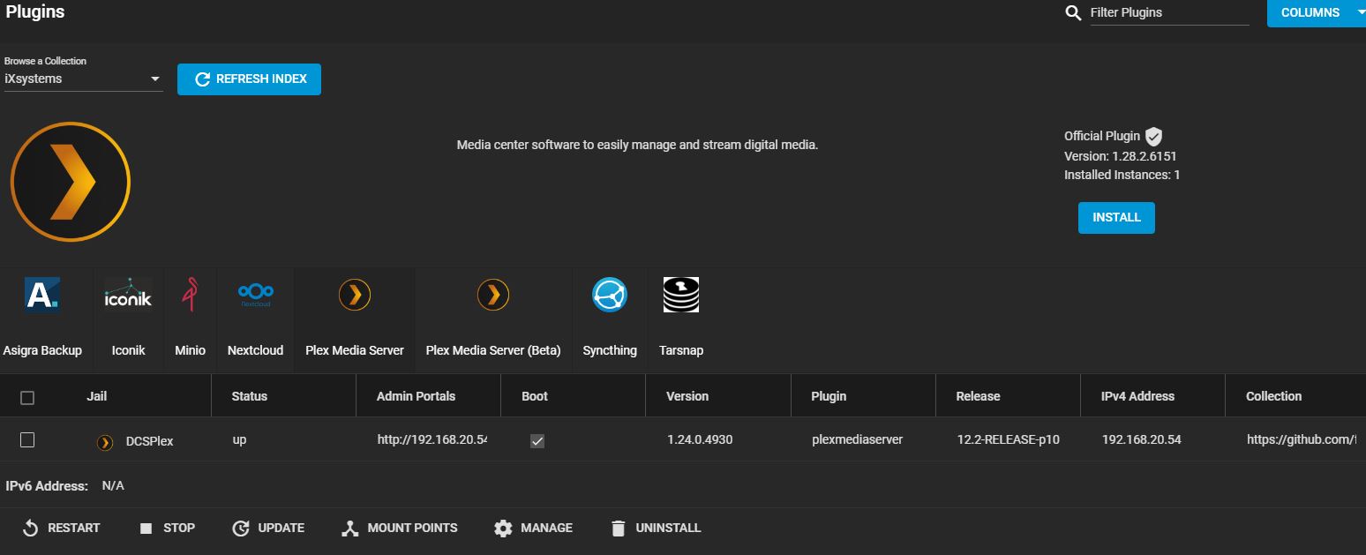This screenshot has width=1366, height=555.
Task: Click version 1.24.0.4930 cell
Action: point(700,439)
